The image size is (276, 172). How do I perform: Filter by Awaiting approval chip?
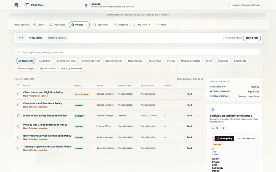click(x=91, y=61)
